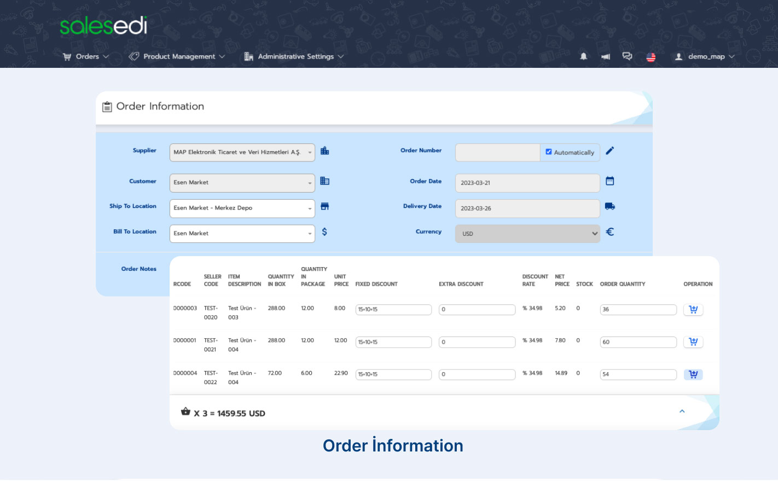
Task: Click the basket total icon
Action: [x=185, y=412]
